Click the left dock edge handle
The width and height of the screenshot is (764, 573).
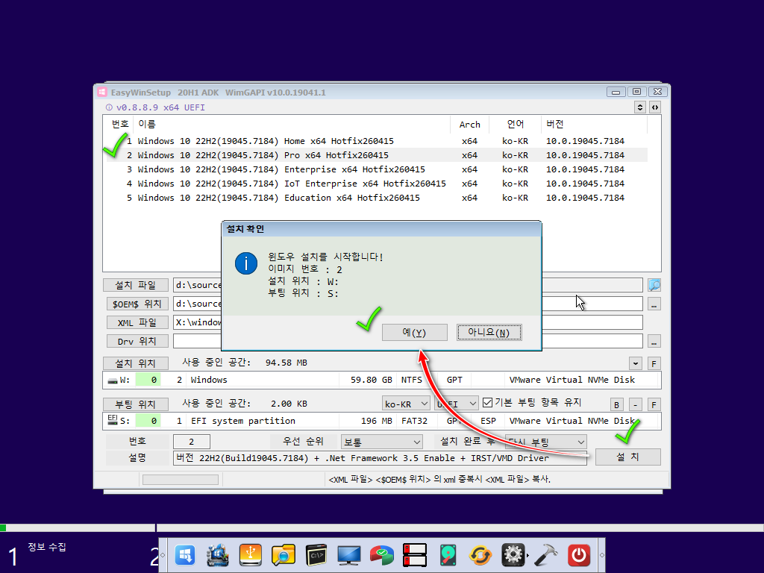tap(163, 555)
